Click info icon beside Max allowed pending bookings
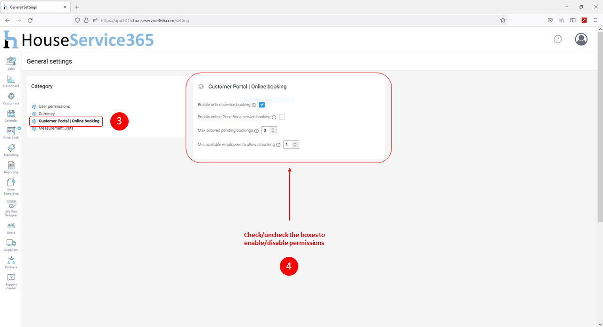Viewport: 603px width, 327px height. pos(257,131)
